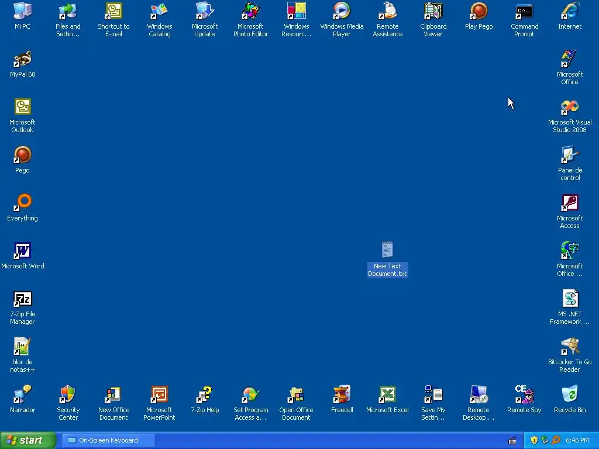Select the Files and Settings shortcut
Image resolution: width=599 pixels, height=449 pixels.
68,11
